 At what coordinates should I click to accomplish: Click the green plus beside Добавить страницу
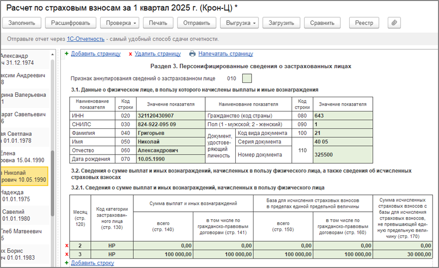67,53
